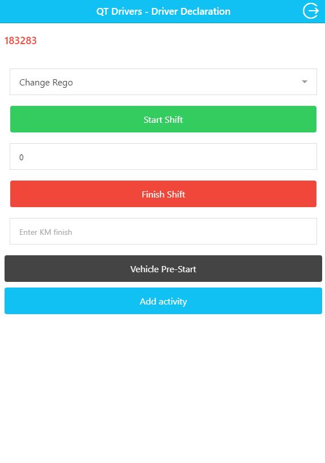This screenshot has width=325, height=463.
Task: Focus the KM start field showing 0
Action: 163,156
